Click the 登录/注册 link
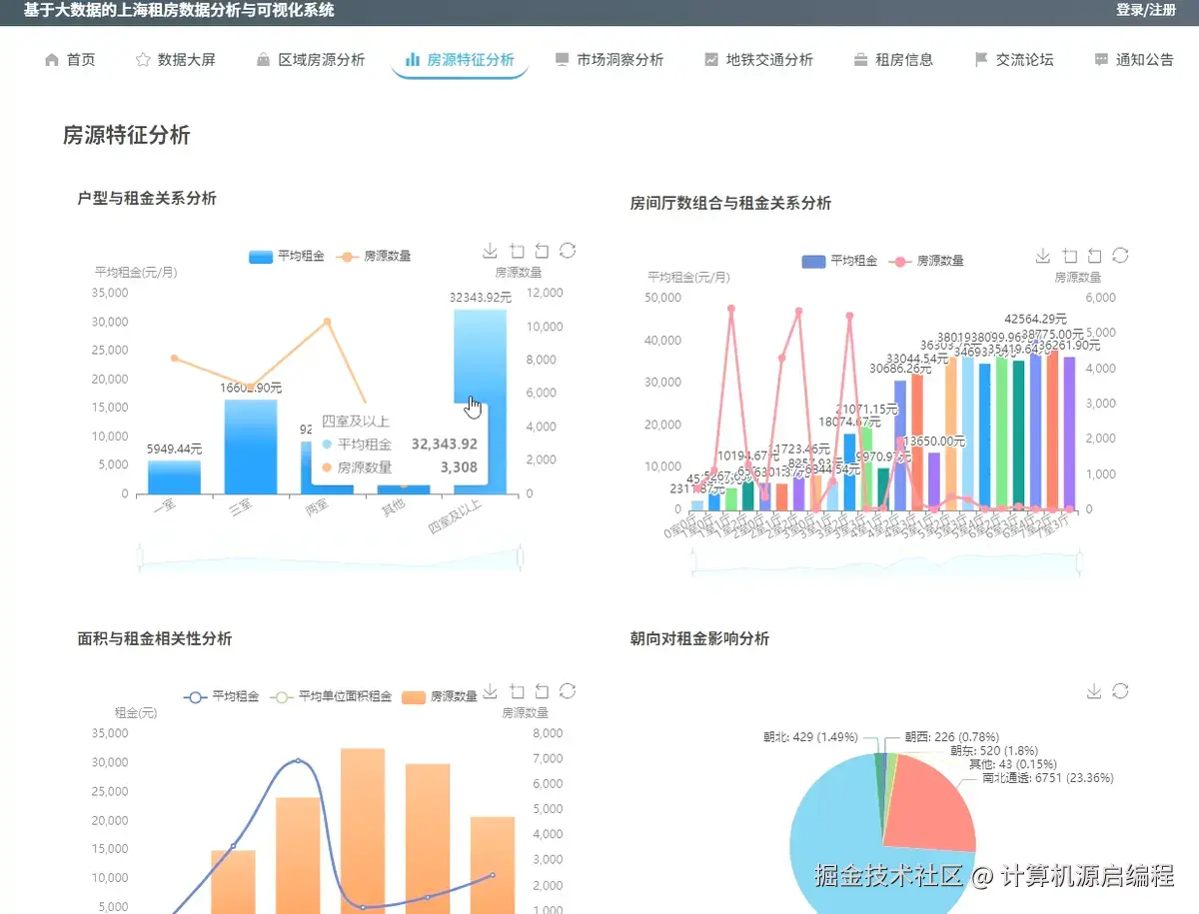The height and width of the screenshot is (914, 1199). [x=1146, y=11]
